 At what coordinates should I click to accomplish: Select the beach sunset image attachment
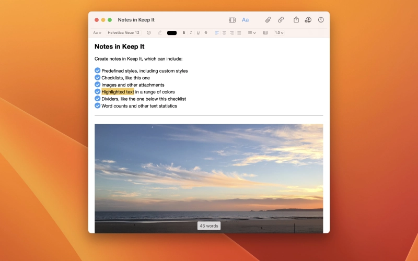pyautogui.click(x=208, y=179)
